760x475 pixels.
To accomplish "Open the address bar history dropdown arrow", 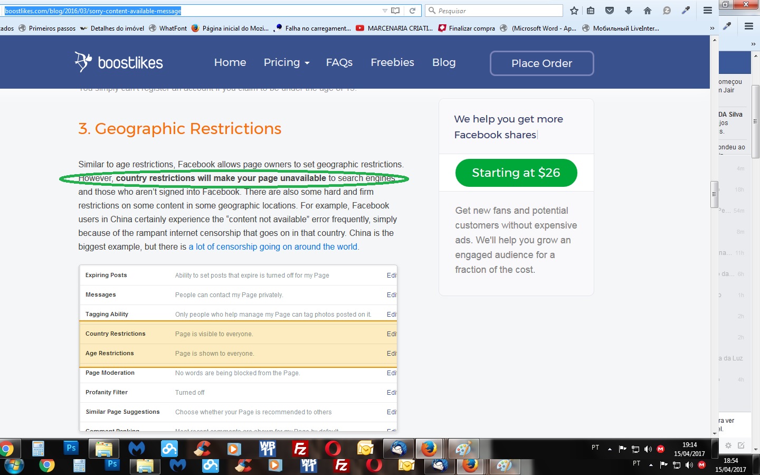I will click(x=385, y=11).
